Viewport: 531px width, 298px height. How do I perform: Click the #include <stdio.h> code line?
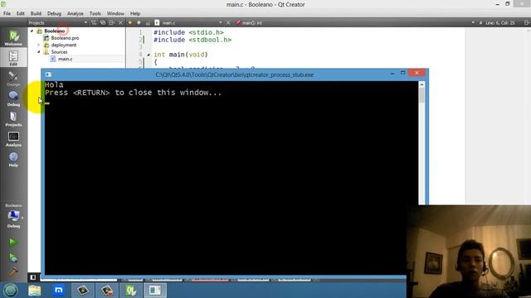[x=188, y=32]
